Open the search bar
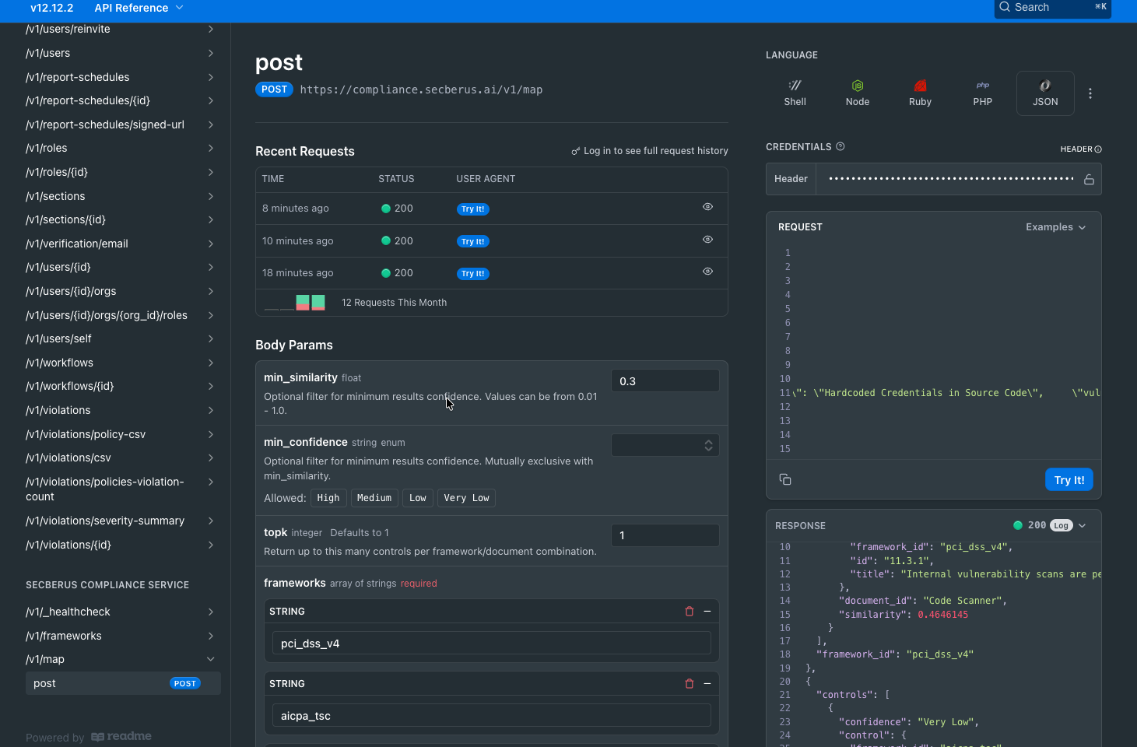1137x747 pixels. 1052,8
